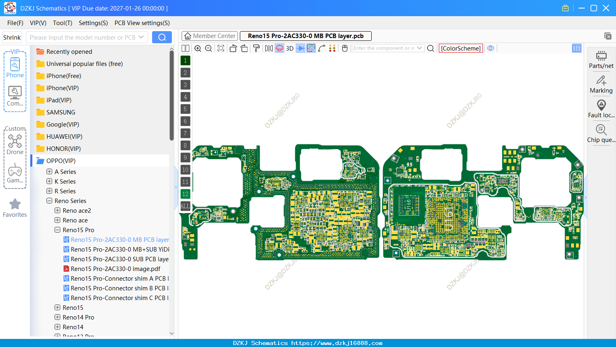The image size is (616, 347).
Task: Open the component search dropdown arrow
Action: pyautogui.click(x=419, y=48)
